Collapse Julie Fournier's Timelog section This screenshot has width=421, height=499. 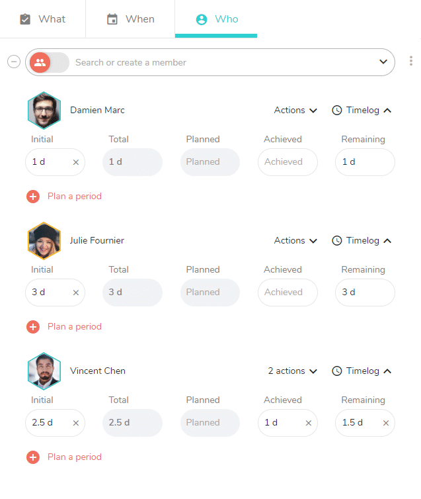(x=362, y=241)
